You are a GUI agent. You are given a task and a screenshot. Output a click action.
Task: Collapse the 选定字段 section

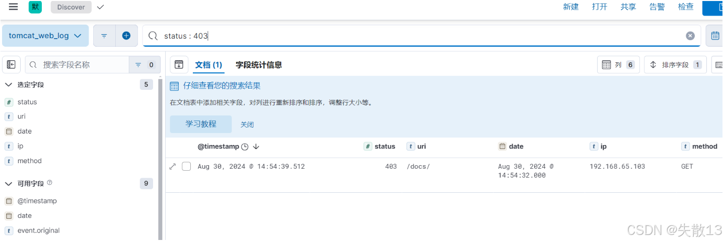(x=9, y=85)
